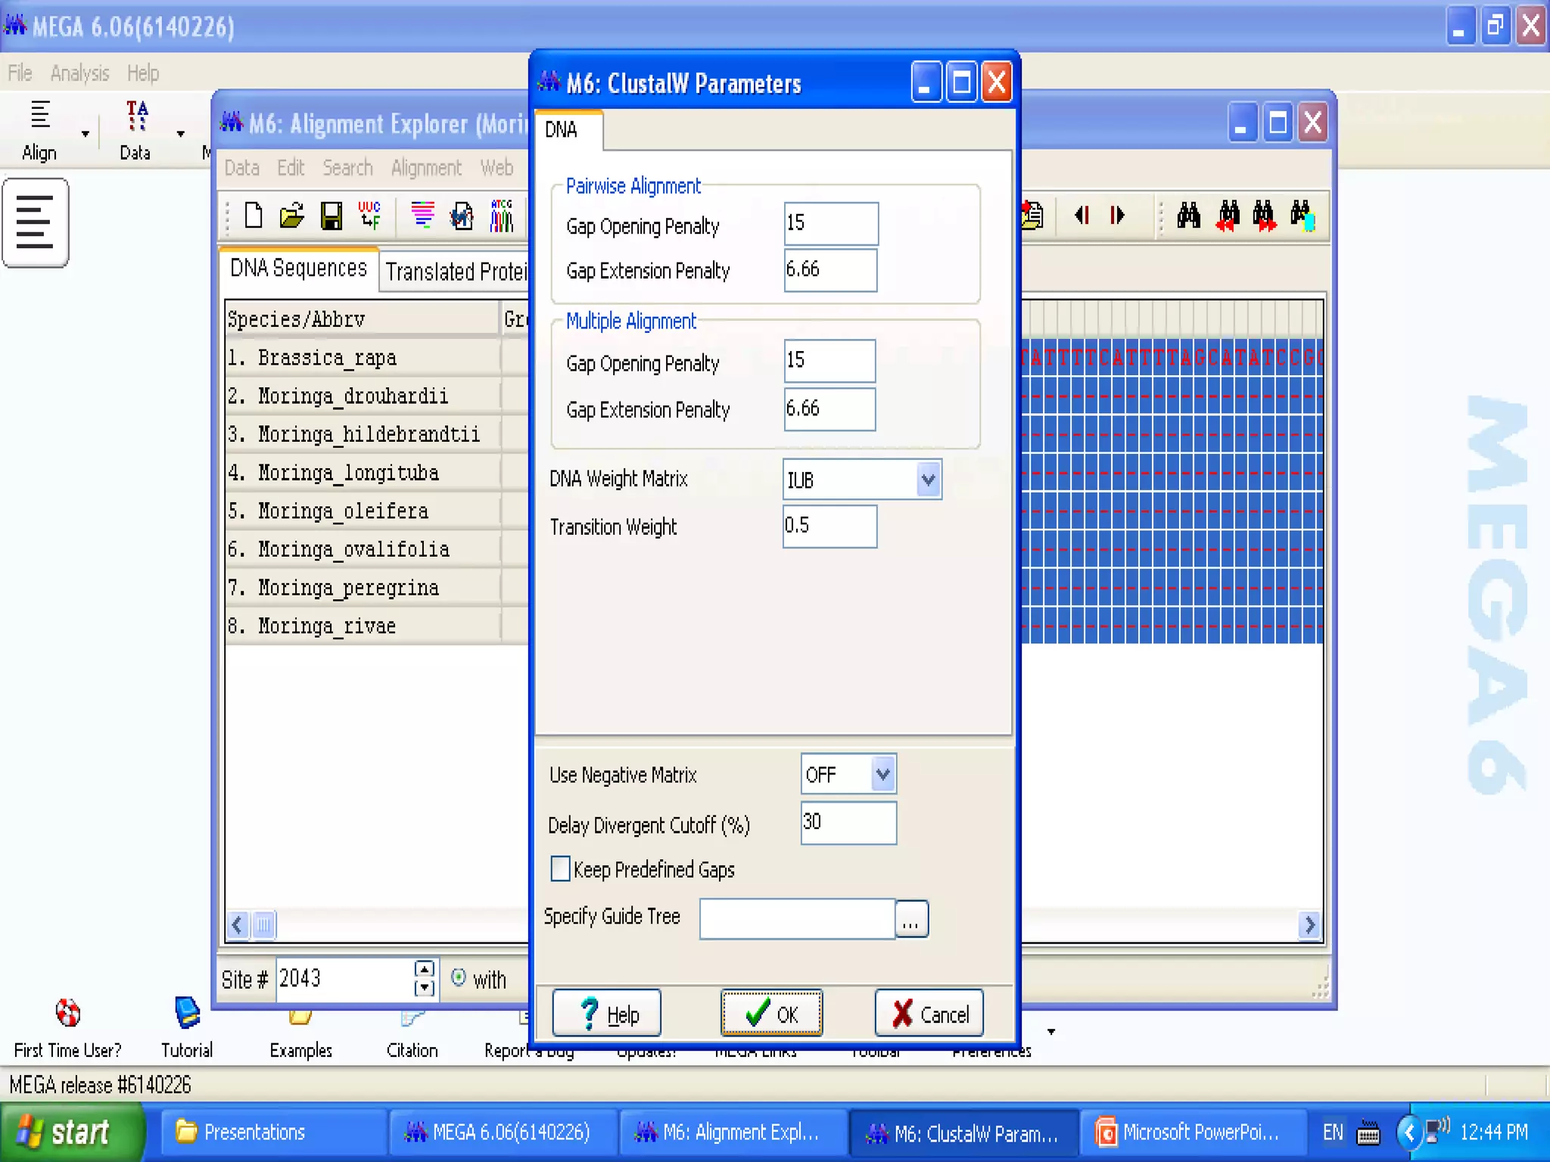Select the 'with' radio button
The image size is (1550, 1162).
click(x=458, y=977)
